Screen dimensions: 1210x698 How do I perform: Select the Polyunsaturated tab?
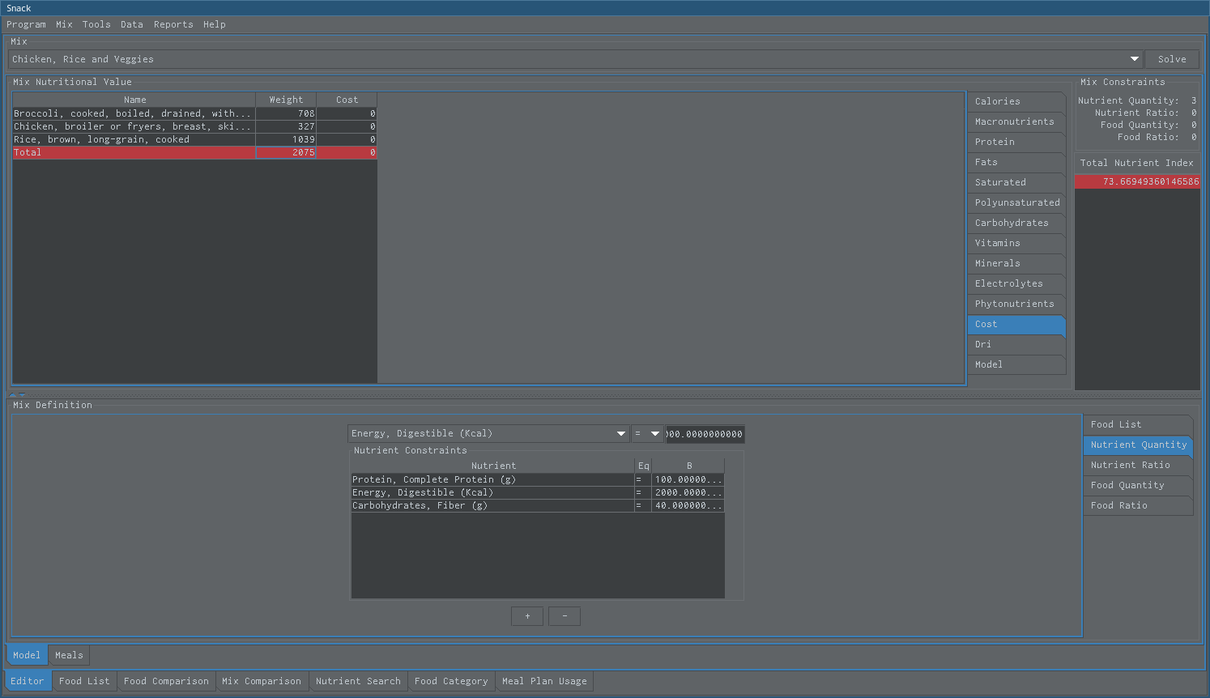[1016, 202]
